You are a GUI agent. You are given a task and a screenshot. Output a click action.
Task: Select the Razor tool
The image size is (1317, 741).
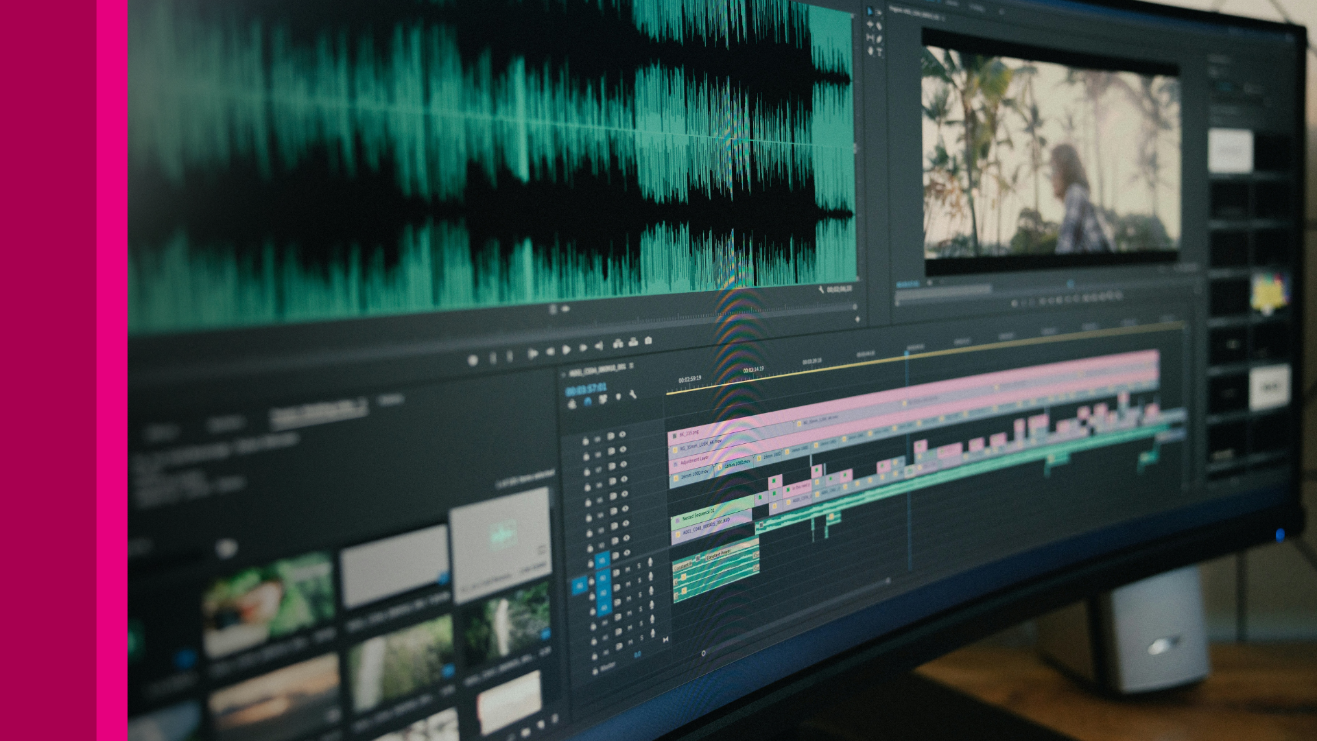(879, 26)
